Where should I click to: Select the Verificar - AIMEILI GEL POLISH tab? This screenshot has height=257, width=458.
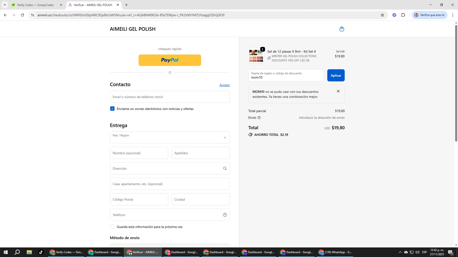point(94,5)
